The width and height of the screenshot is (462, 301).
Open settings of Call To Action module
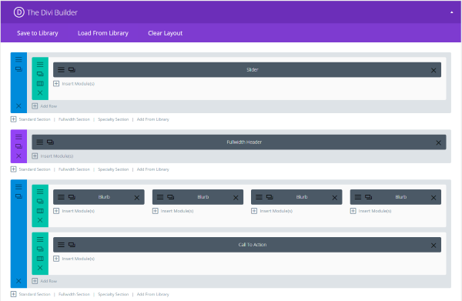tap(61, 245)
